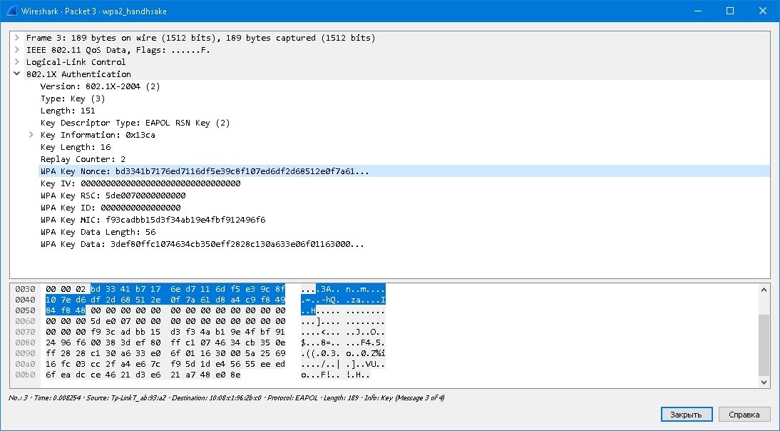Click offset 0060 in hex dump
780x431 pixels.
(x=26, y=321)
